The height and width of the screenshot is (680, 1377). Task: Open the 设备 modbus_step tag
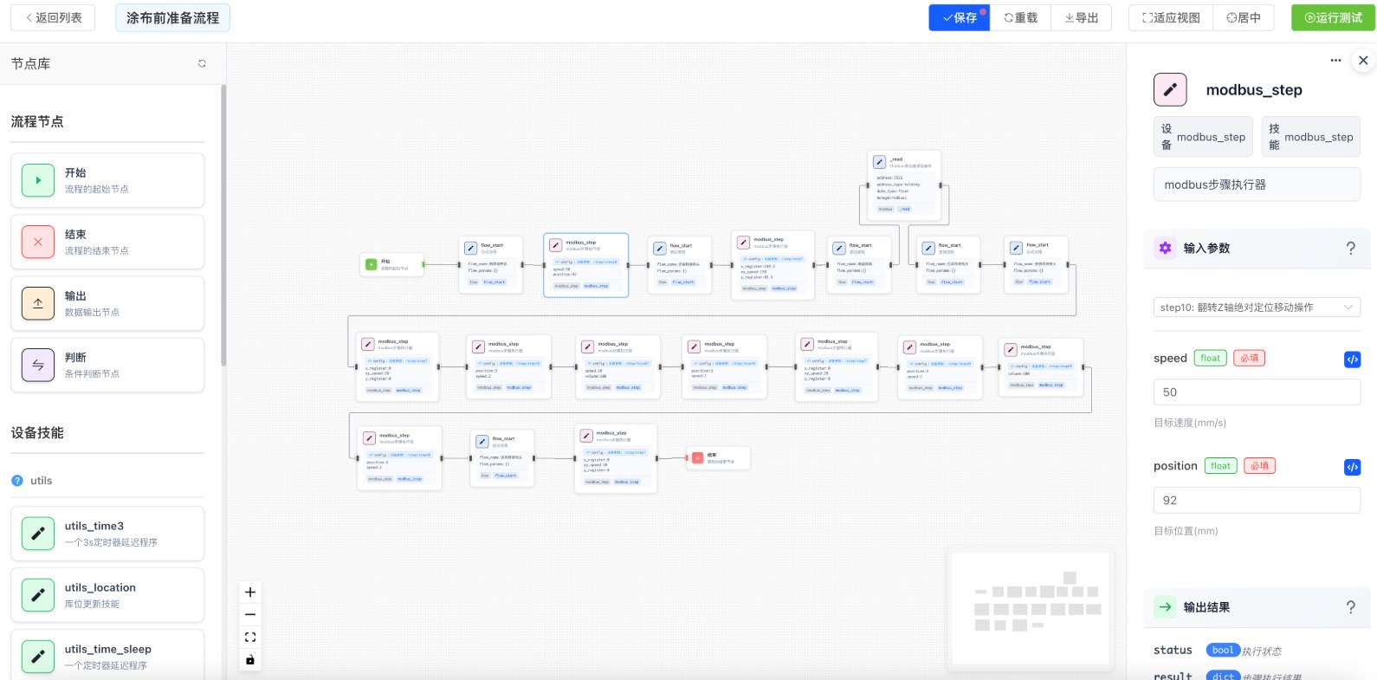[1204, 137]
